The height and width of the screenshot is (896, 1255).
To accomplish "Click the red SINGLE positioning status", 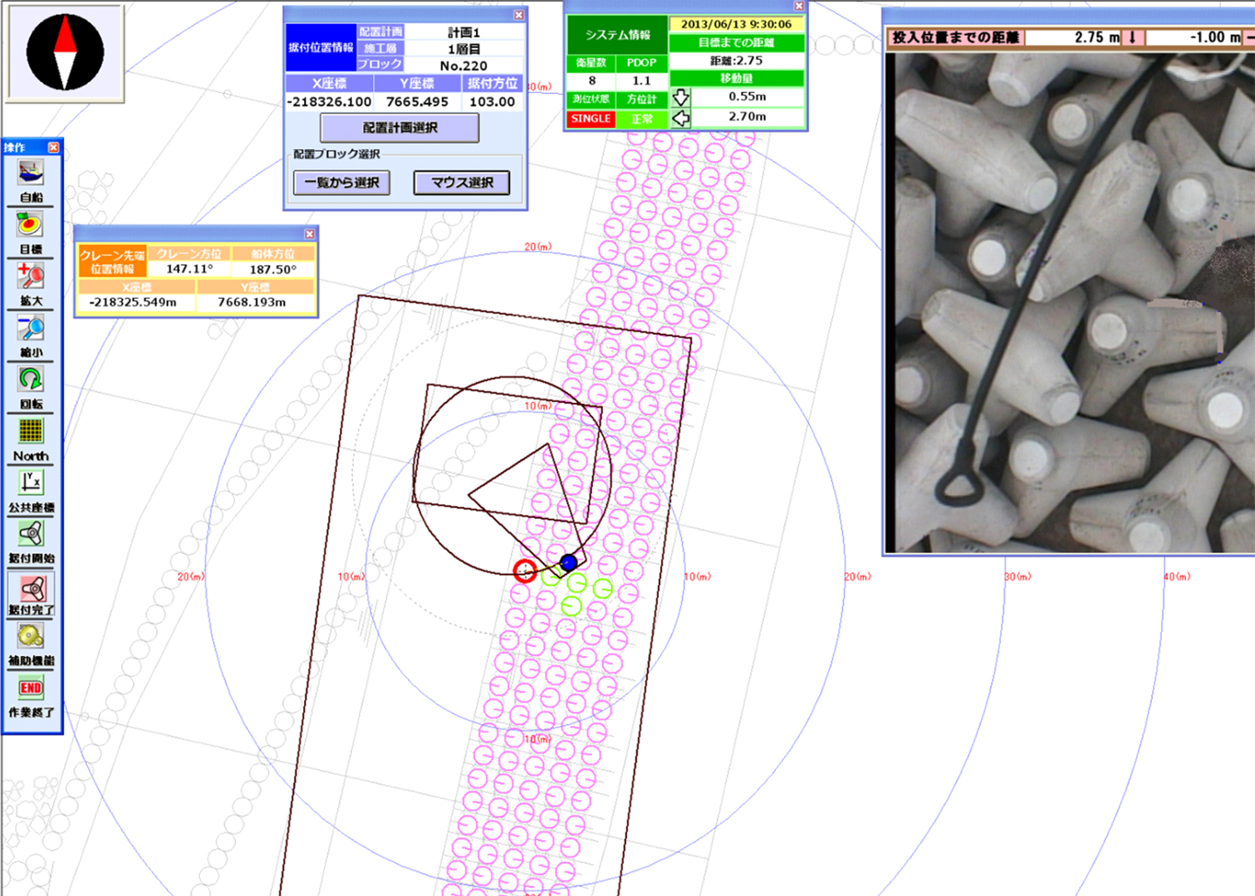I will point(591,119).
